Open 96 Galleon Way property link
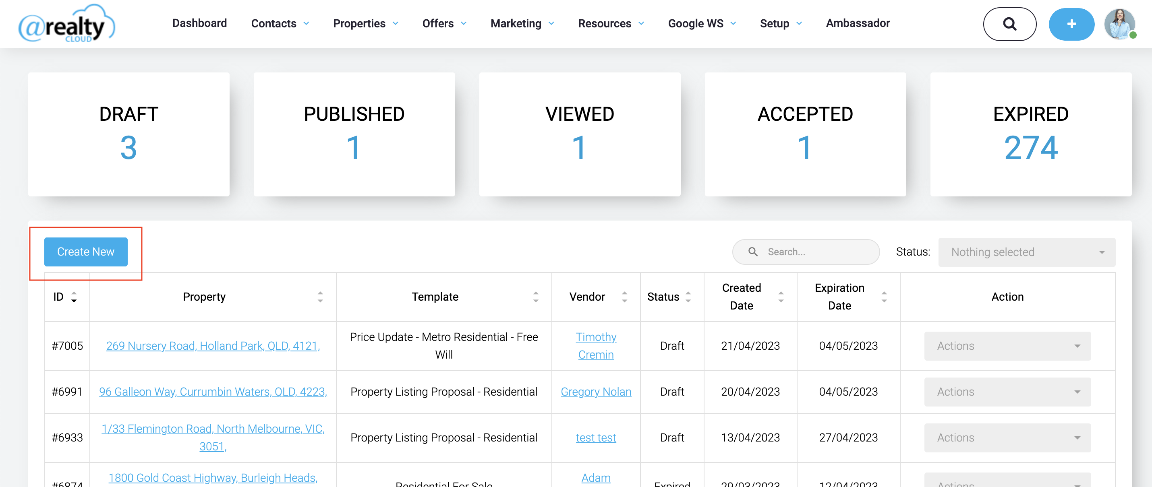1152x487 pixels. tap(213, 391)
